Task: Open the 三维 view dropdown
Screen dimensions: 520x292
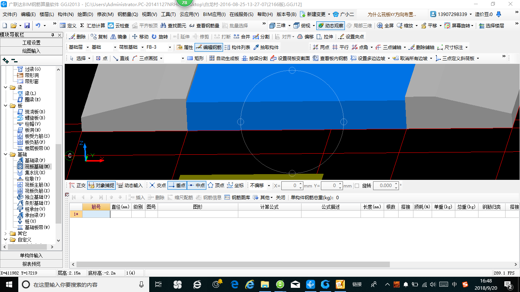Action: [x=289, y=25]
